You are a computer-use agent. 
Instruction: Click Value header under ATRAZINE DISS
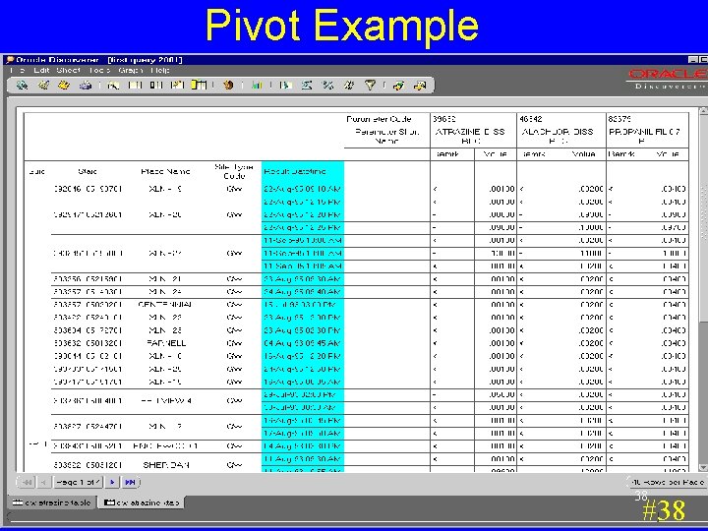(x=495, y=154)
